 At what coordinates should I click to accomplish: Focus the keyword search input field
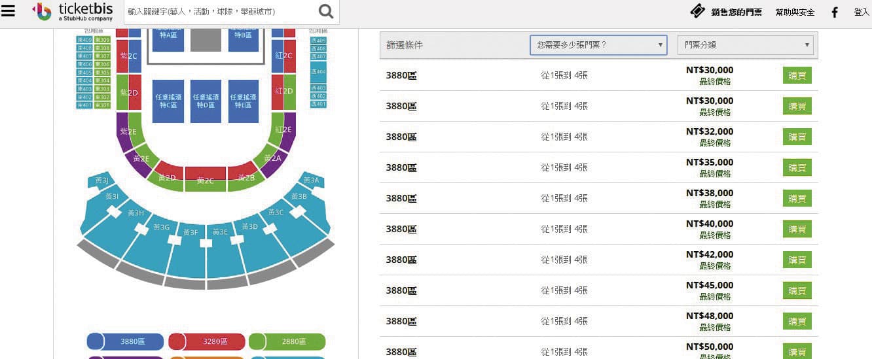(x=220, y=12)
